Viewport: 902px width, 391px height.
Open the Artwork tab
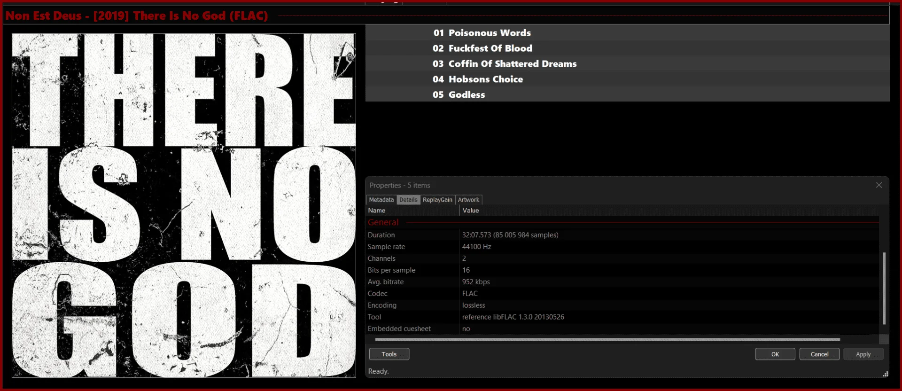point(468,200)
